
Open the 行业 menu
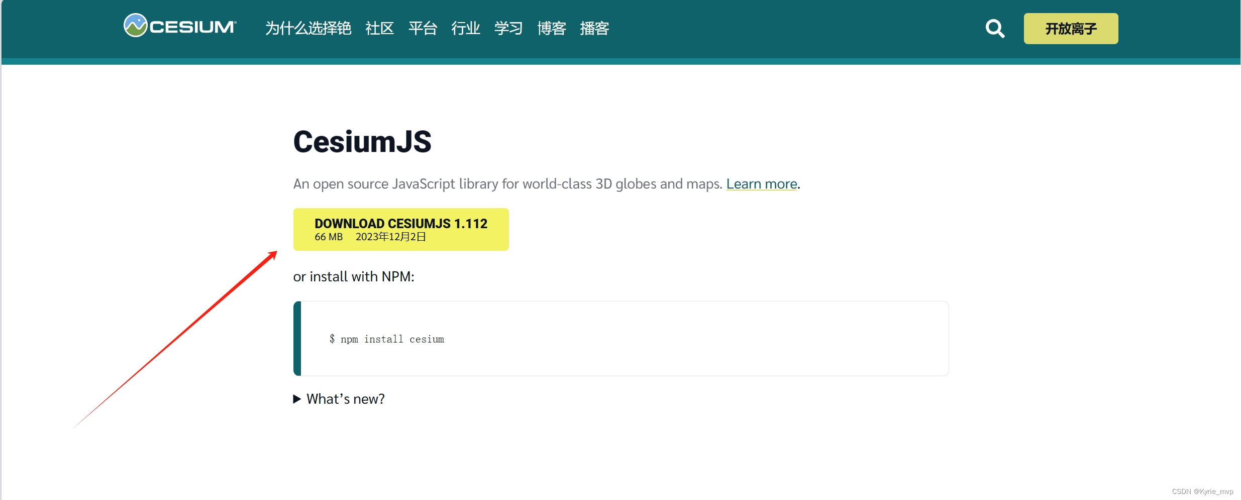pyautogui.click(x=465, y=29)
